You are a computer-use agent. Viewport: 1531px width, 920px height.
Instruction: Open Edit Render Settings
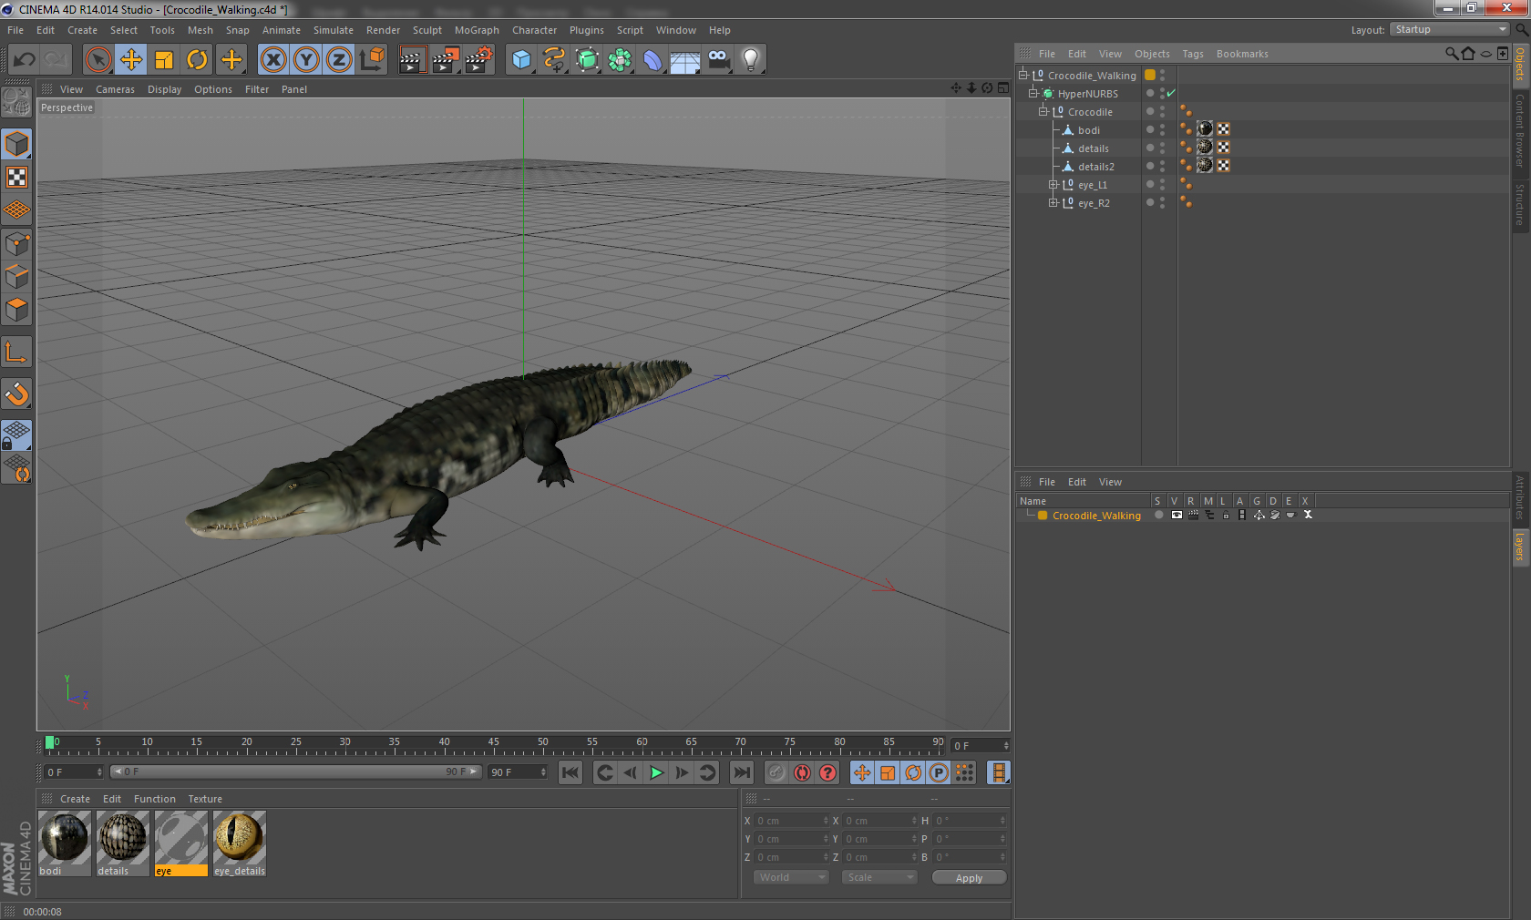click(479, 60)
